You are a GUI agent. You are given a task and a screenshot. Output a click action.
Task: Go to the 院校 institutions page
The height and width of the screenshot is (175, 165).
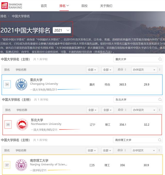84,6
